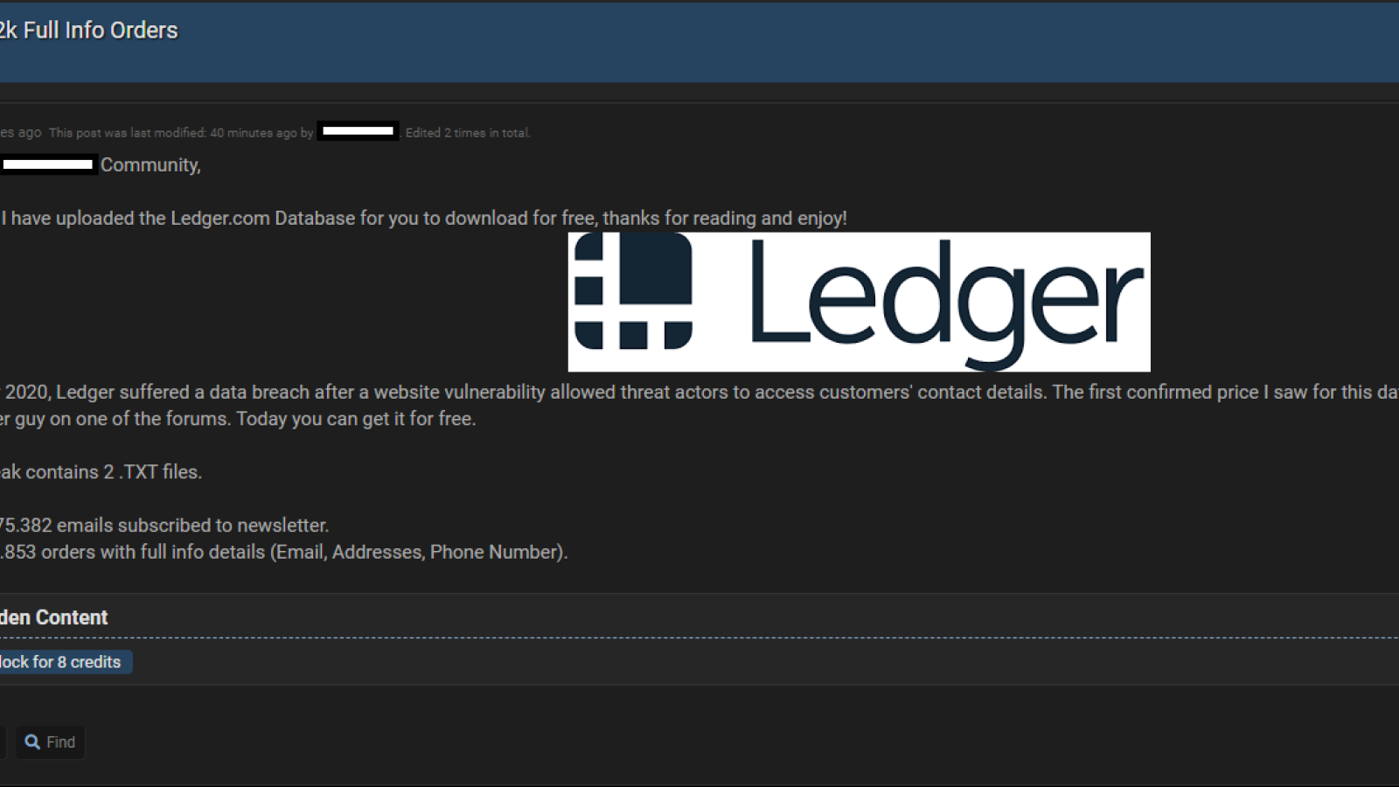Click the redacted username after 'modified by'
Screen dimensions: 1399x787
(358, 131)
